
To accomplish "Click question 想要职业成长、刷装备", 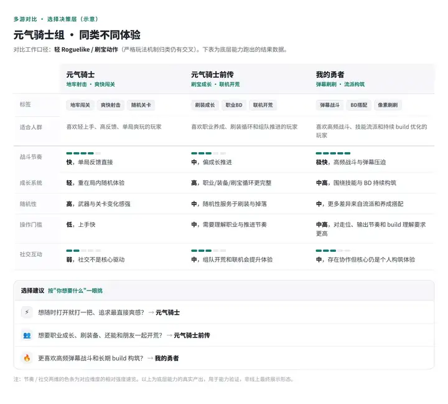I will (x=100, y=335).
